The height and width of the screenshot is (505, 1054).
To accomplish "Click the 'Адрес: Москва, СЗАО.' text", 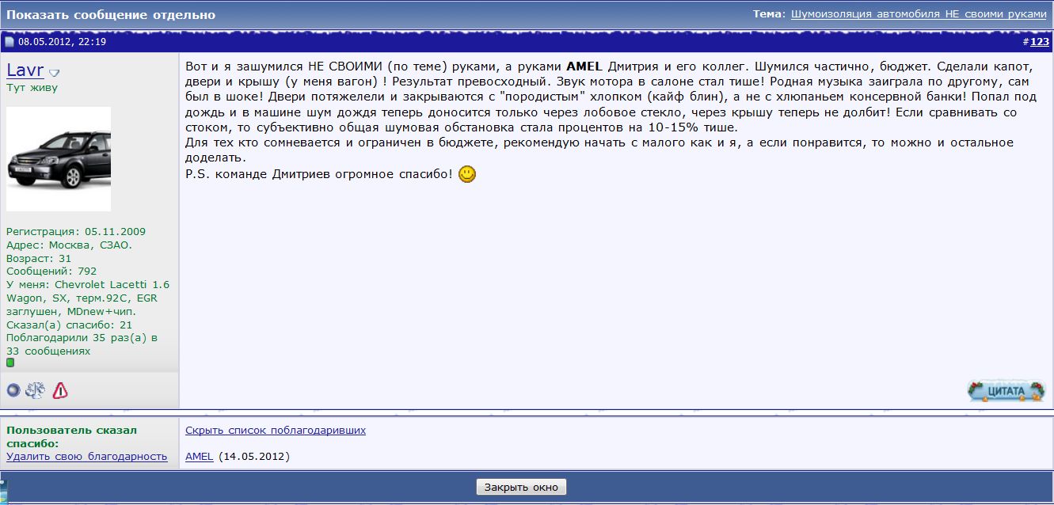I will (70, 245).
